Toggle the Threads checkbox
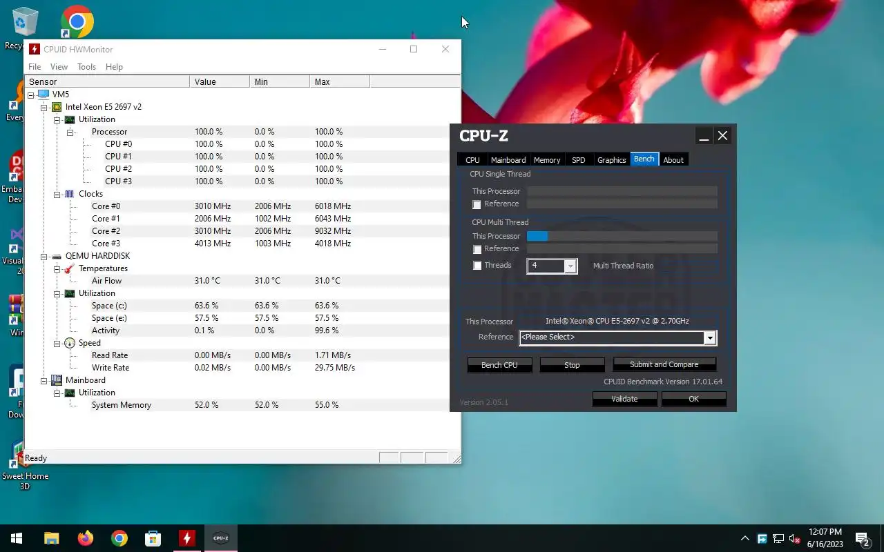The height and width of the screenshot is (552, 884). pos(477,266)
